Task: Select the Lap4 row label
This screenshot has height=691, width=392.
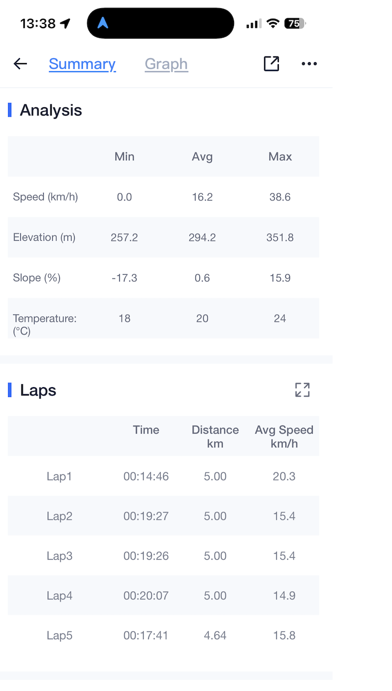Action: (x=59, y=595)
